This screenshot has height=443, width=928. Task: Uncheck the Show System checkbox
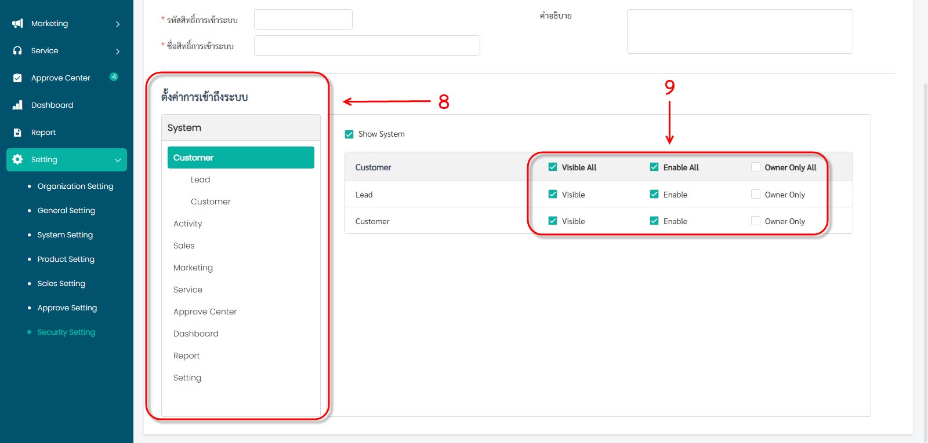coord(349,134)
